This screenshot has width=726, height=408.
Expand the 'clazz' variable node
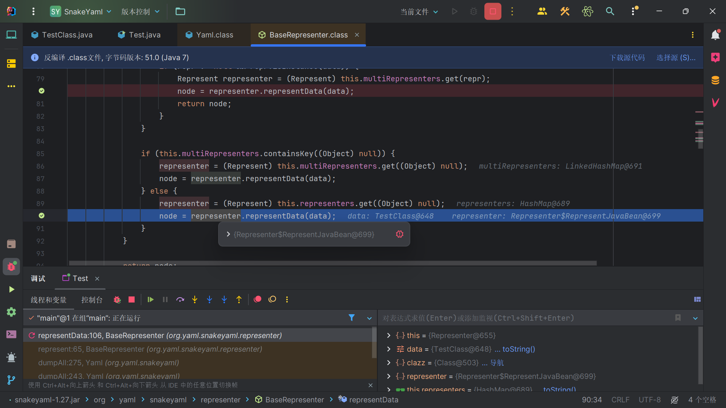[x=389, y=363]
